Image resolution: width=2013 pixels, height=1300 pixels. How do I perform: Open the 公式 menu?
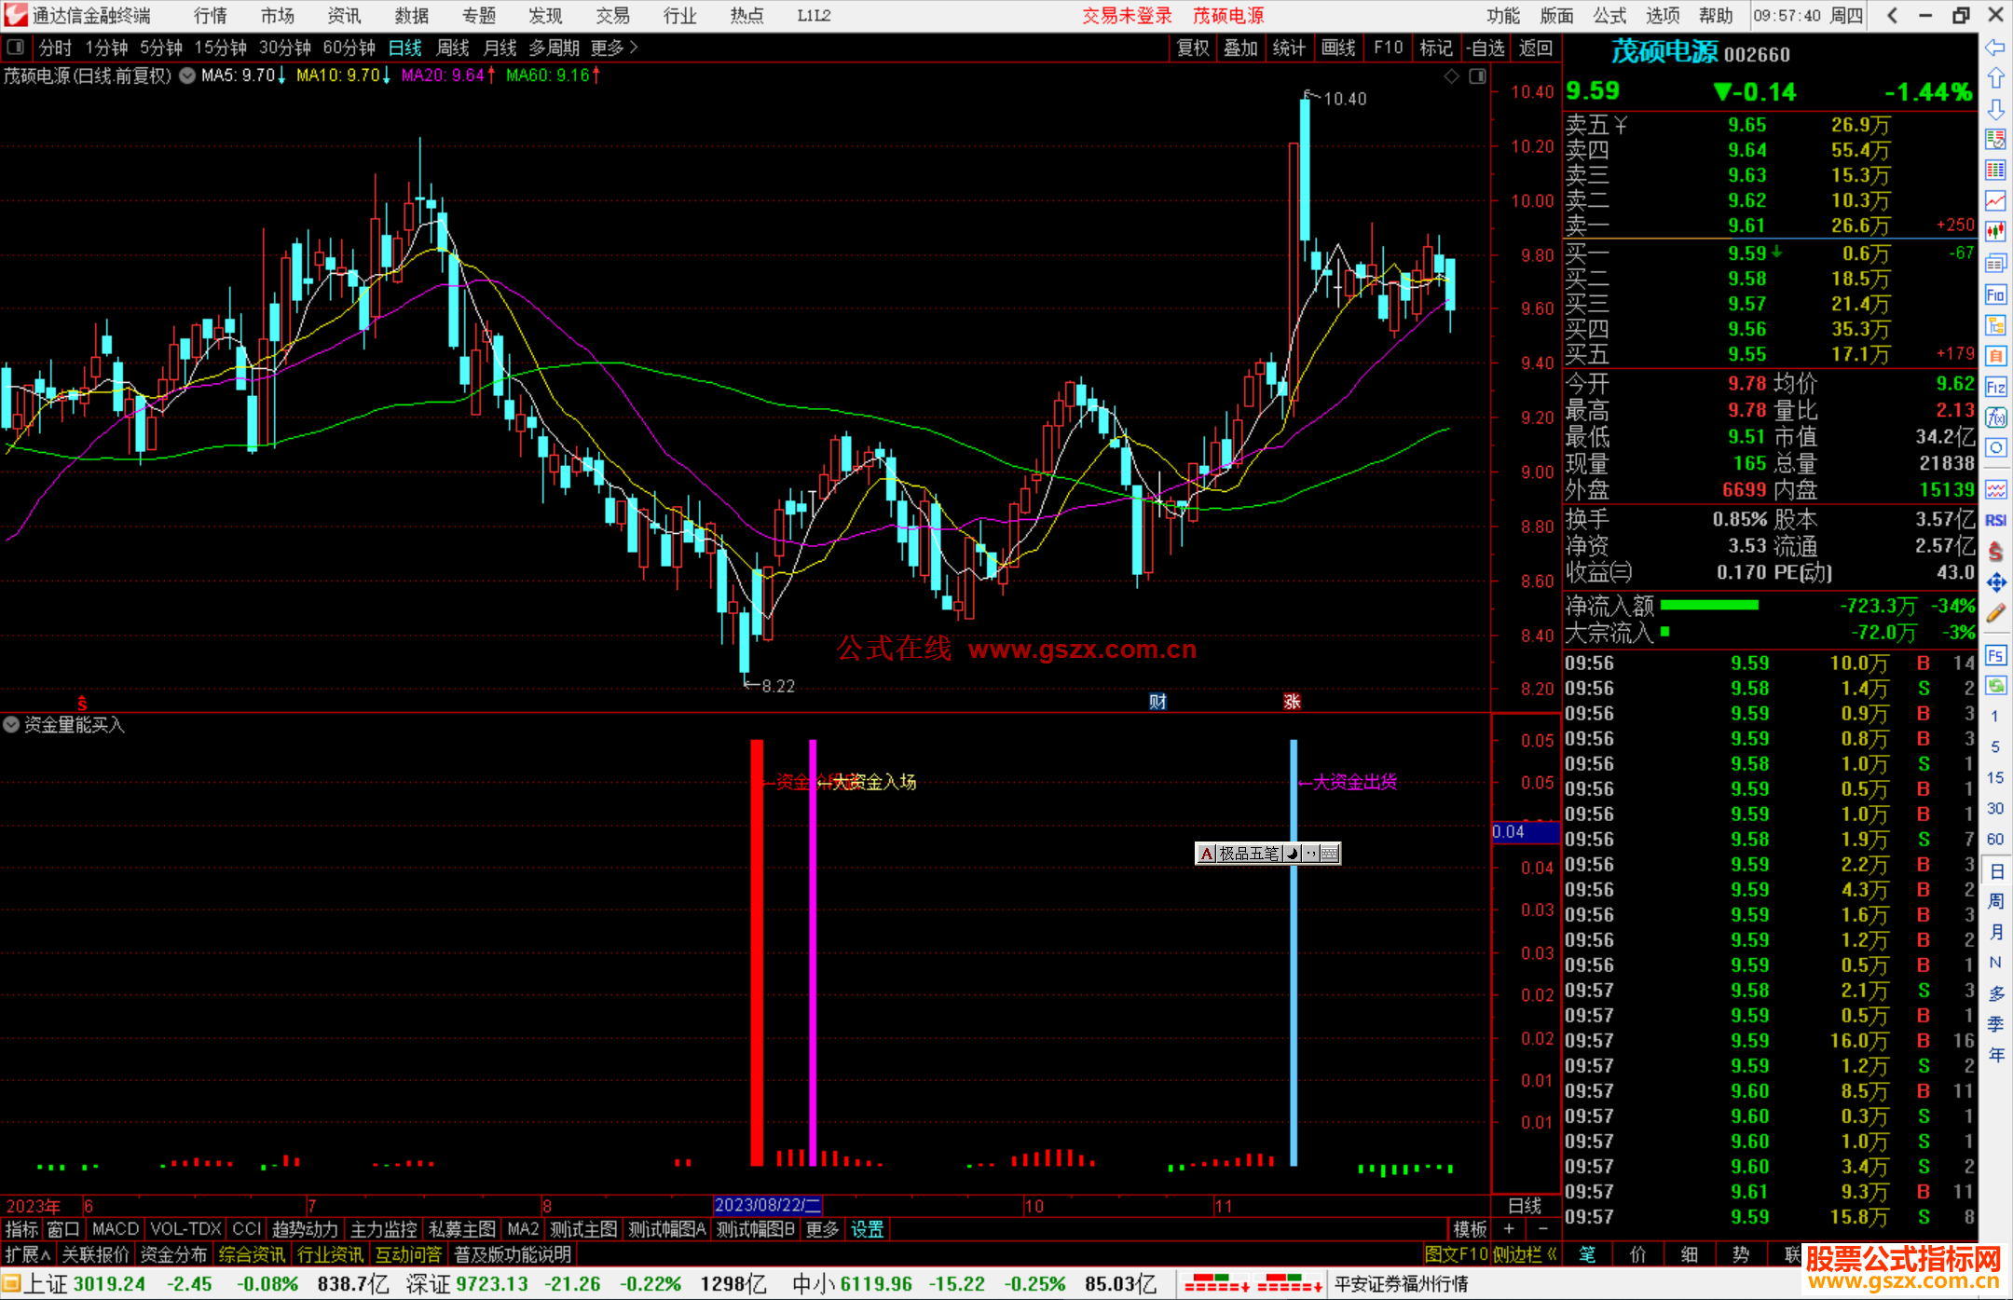1609,16
